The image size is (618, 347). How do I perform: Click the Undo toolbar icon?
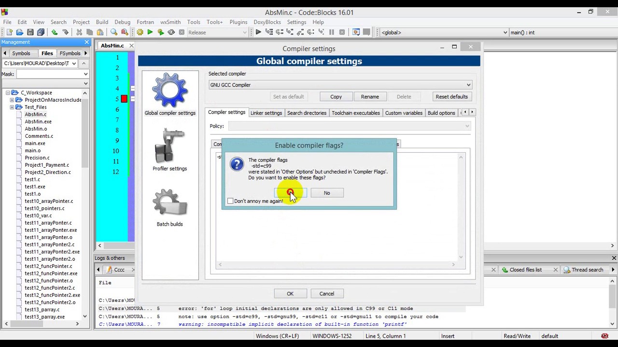pyautogui.click(x=55, y=32)
